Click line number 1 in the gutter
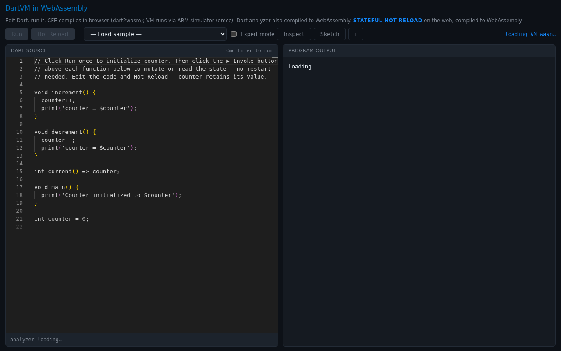561x351 pixels. 21,61
